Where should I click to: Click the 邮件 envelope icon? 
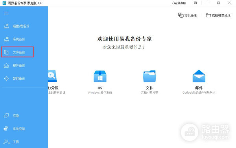199,76
